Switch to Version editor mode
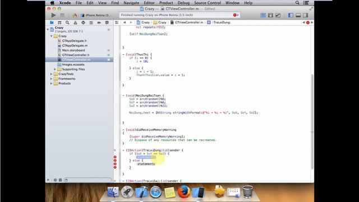This screenshot has height=202, width=359. pyautogui.click(x=278, y=15)
